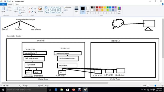This screenshot has width=164, height=92.
Task: Adjust the zoom slider in status bar
Action: pos(155,86)
